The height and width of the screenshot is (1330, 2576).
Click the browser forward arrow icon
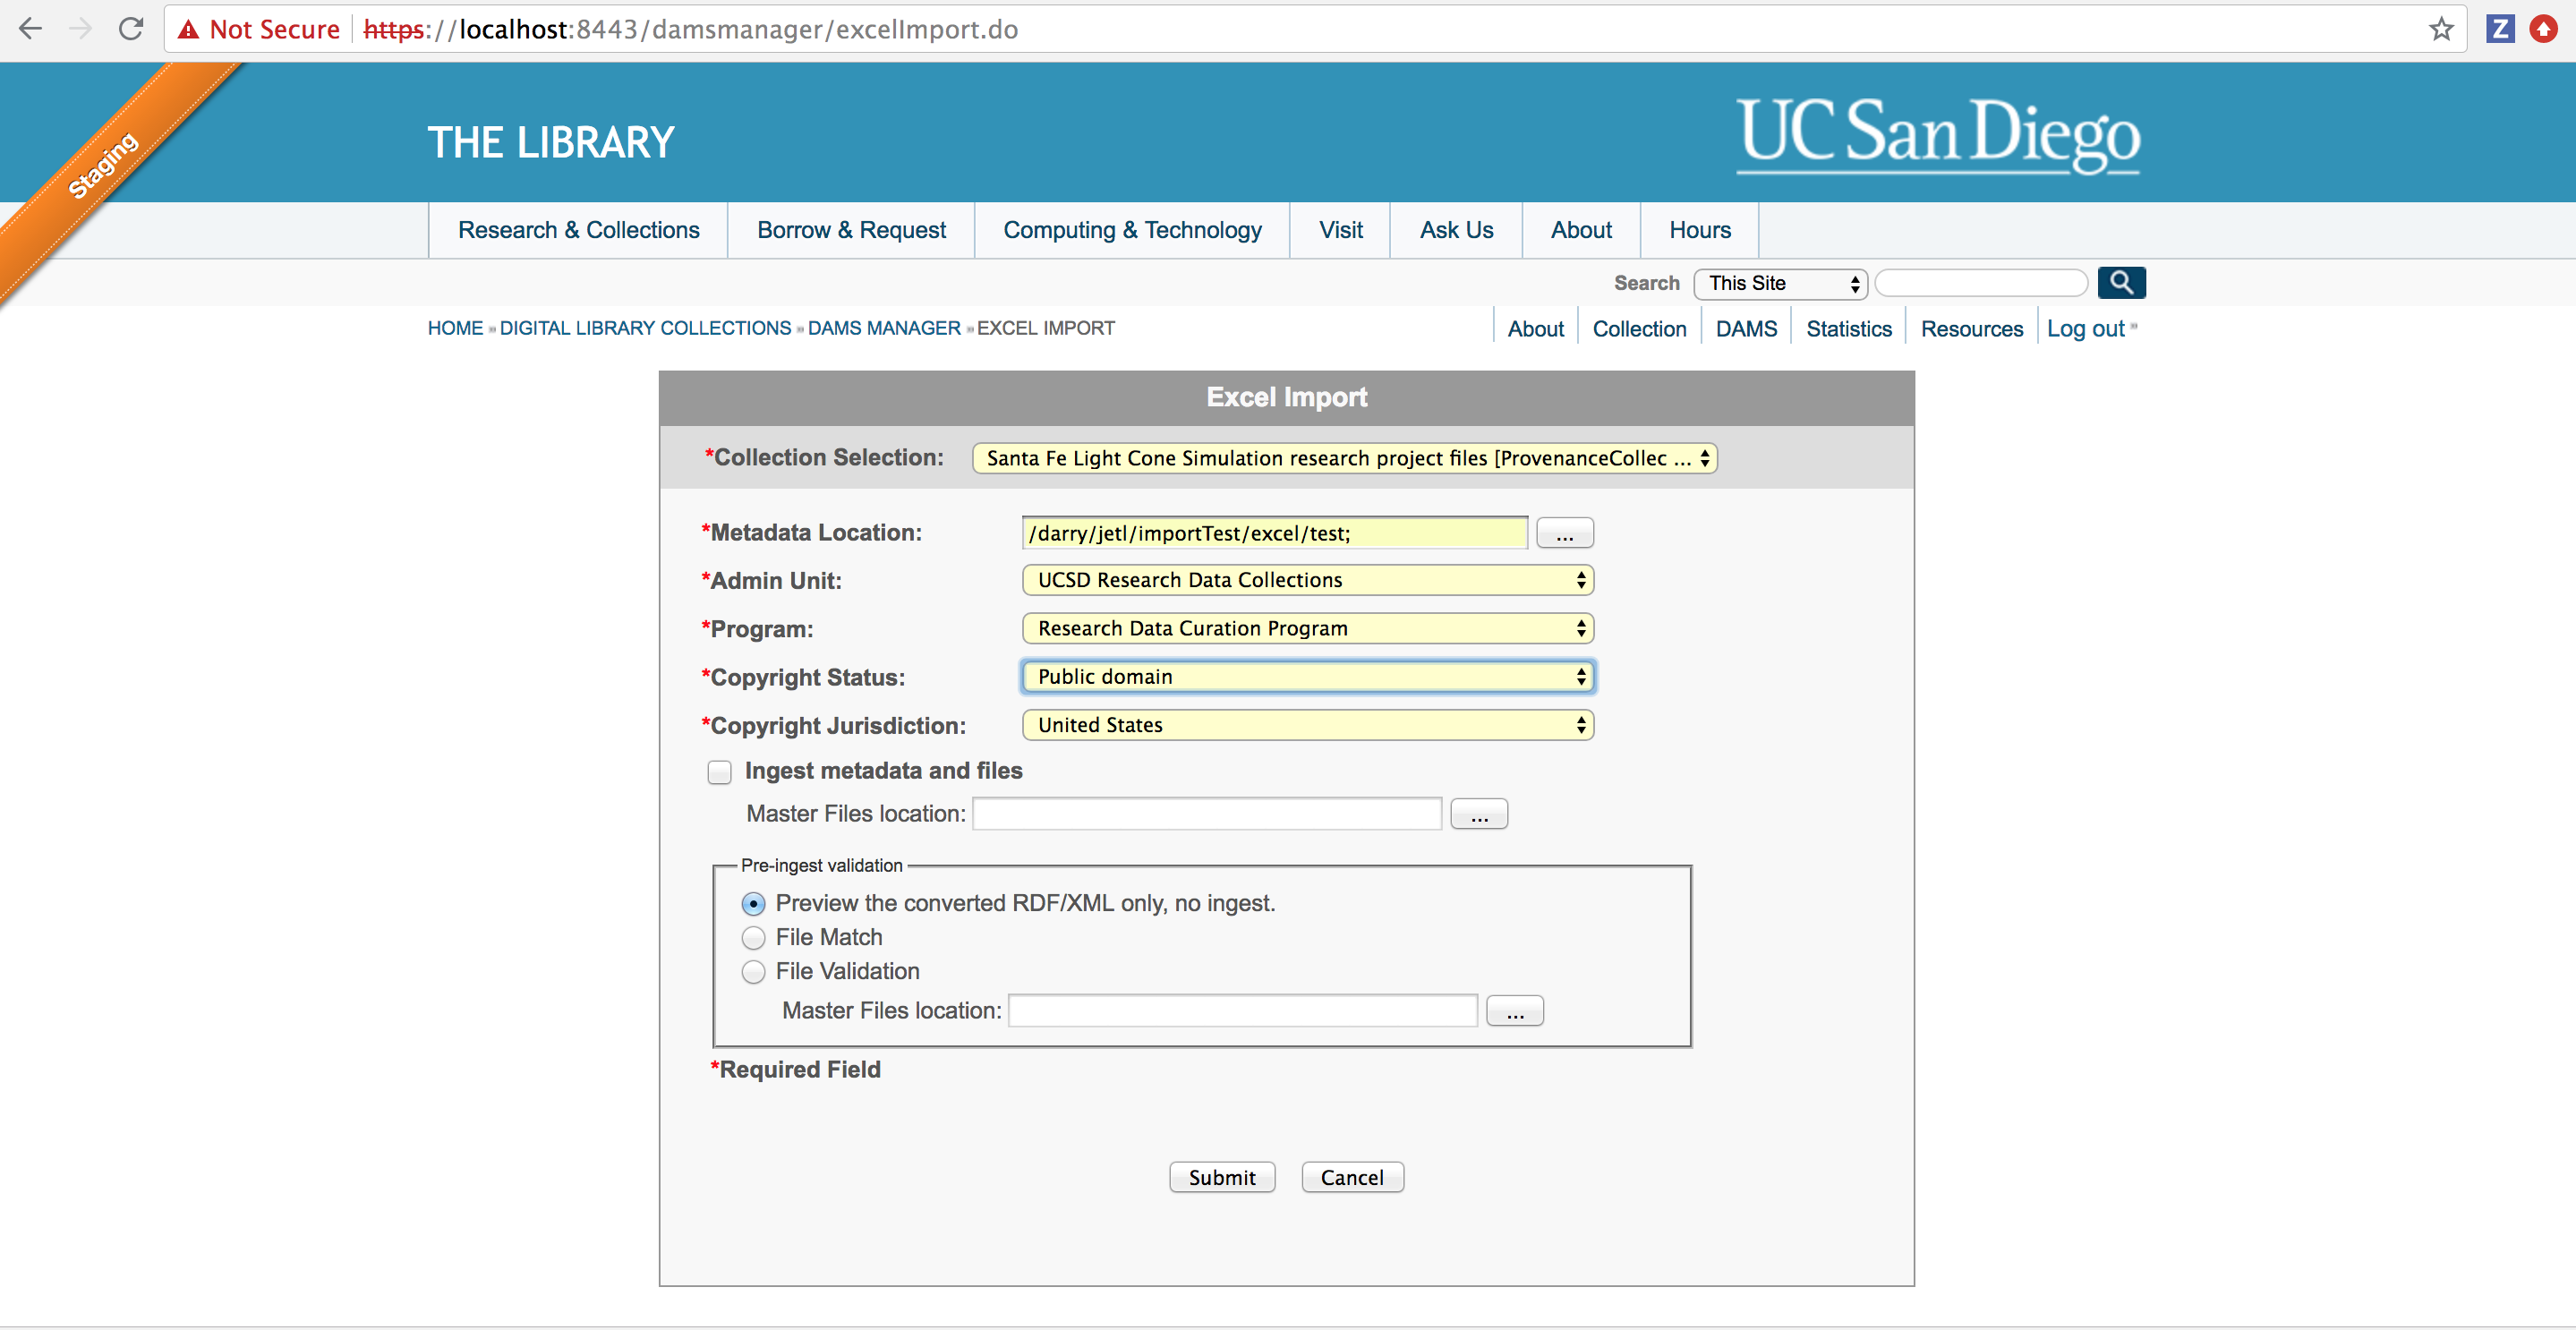(80, 29)
